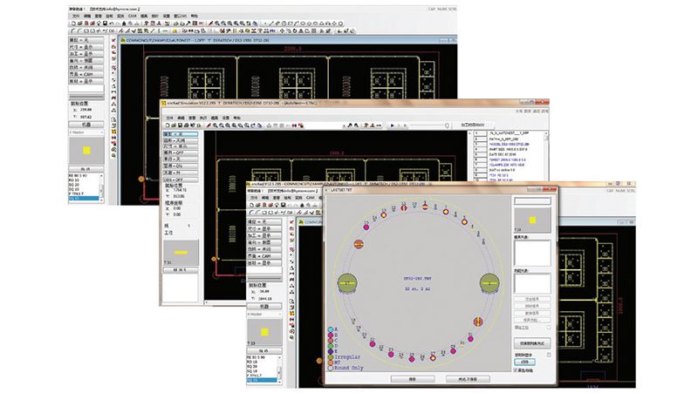Click the open folder icon in Simulation toolbar
The height and width of the screenshot is (393, 698).
pyautogui.click(x=174, y=125)
